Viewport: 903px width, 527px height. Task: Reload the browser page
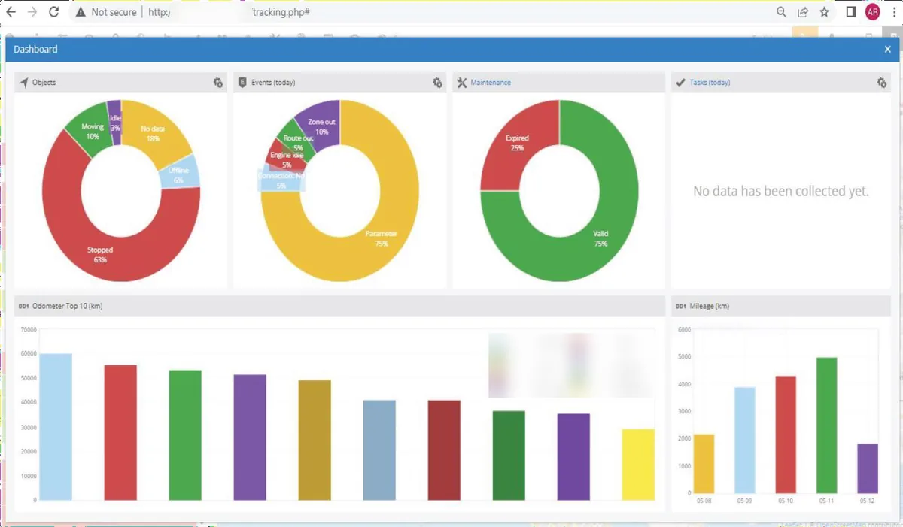(x=54, y=12)
